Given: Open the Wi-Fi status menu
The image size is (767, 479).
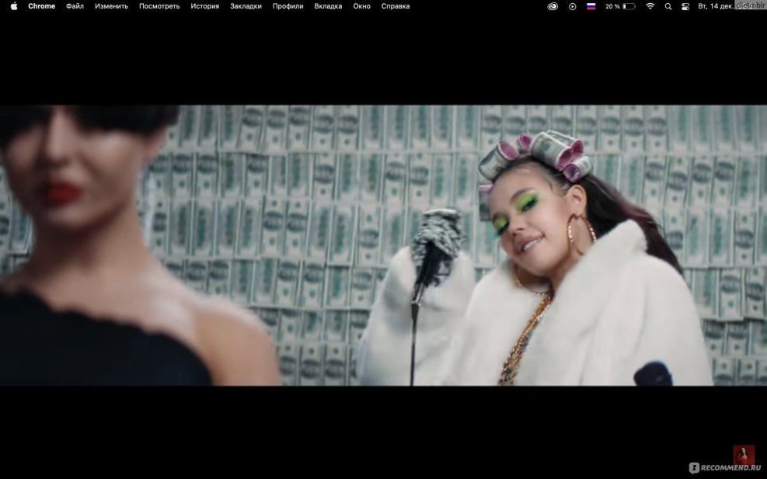Looking at the screenshot, I should 650,6.
